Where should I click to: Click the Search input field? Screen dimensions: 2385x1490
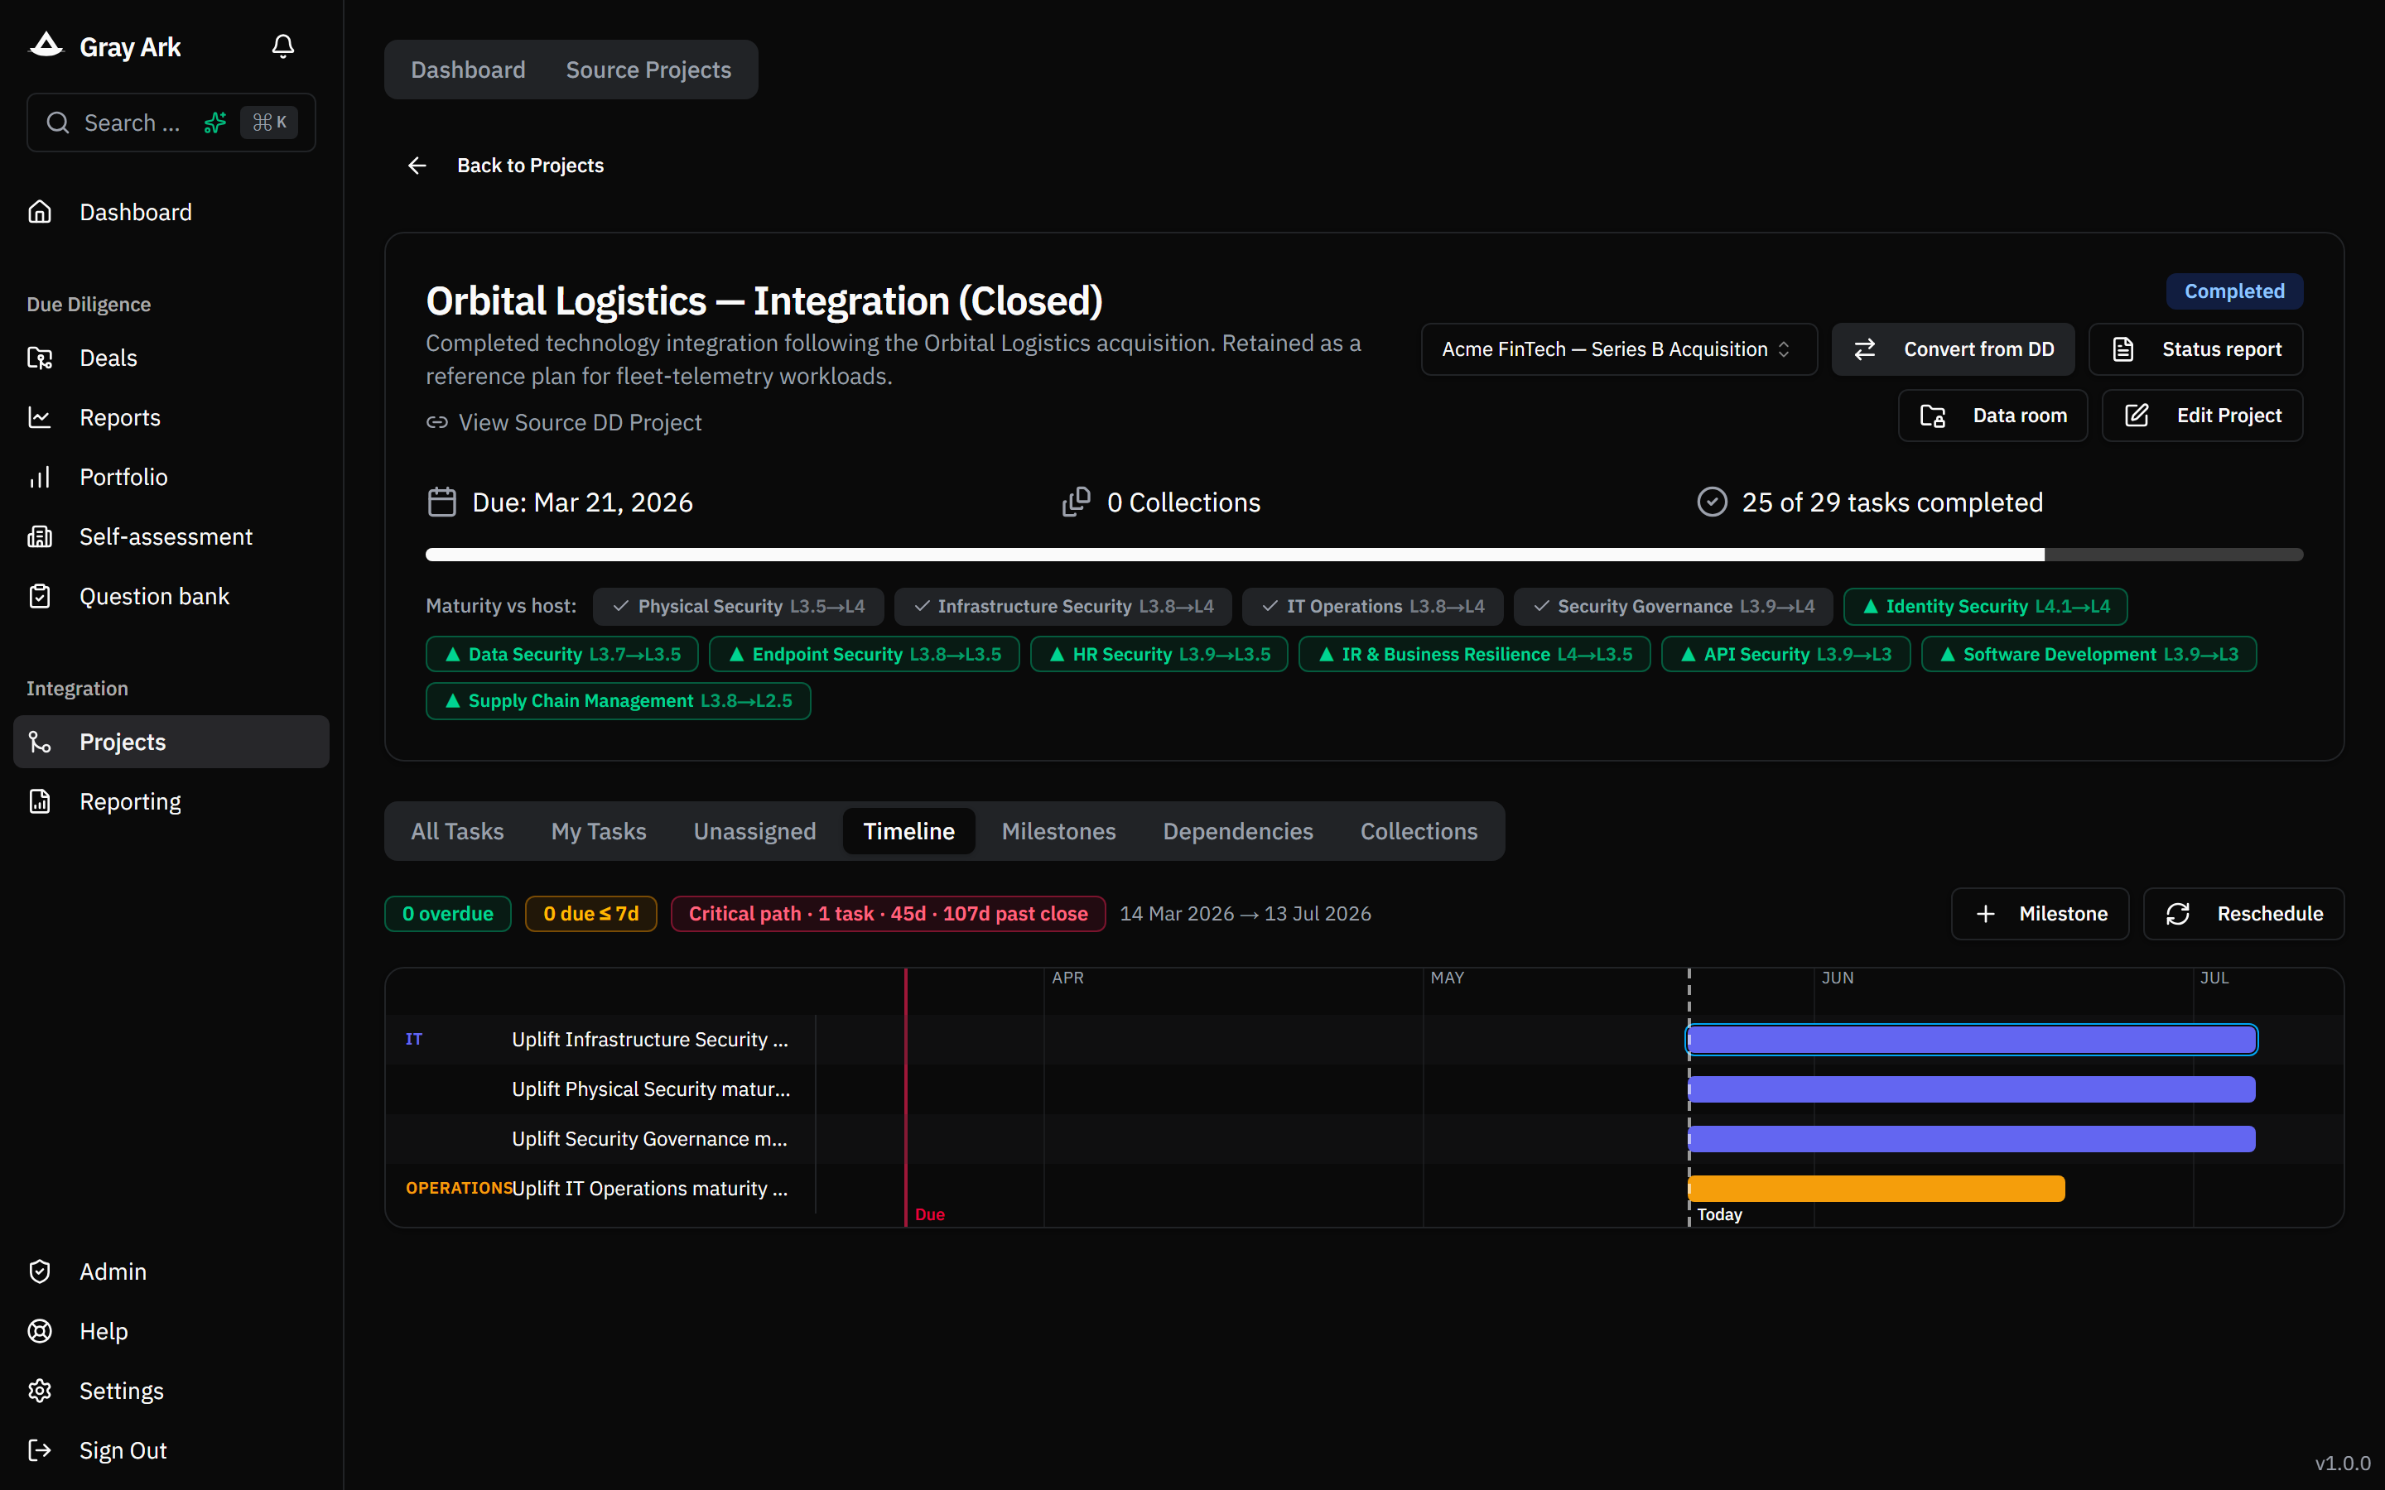pos(171,123)
